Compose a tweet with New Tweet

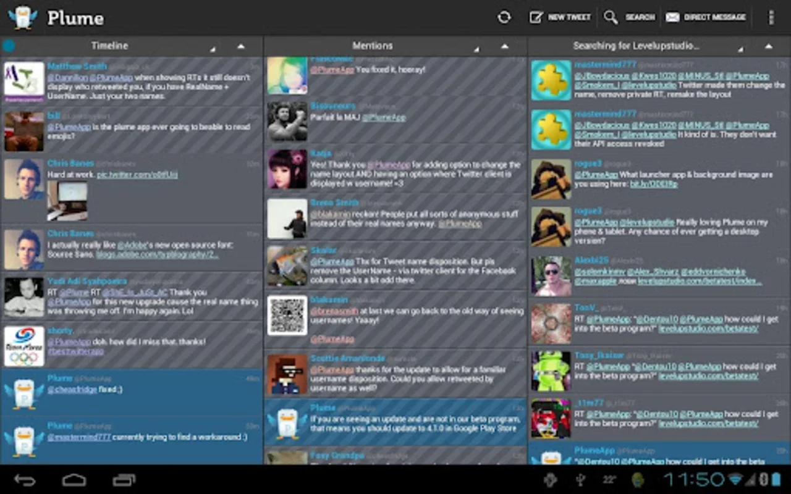560,17
